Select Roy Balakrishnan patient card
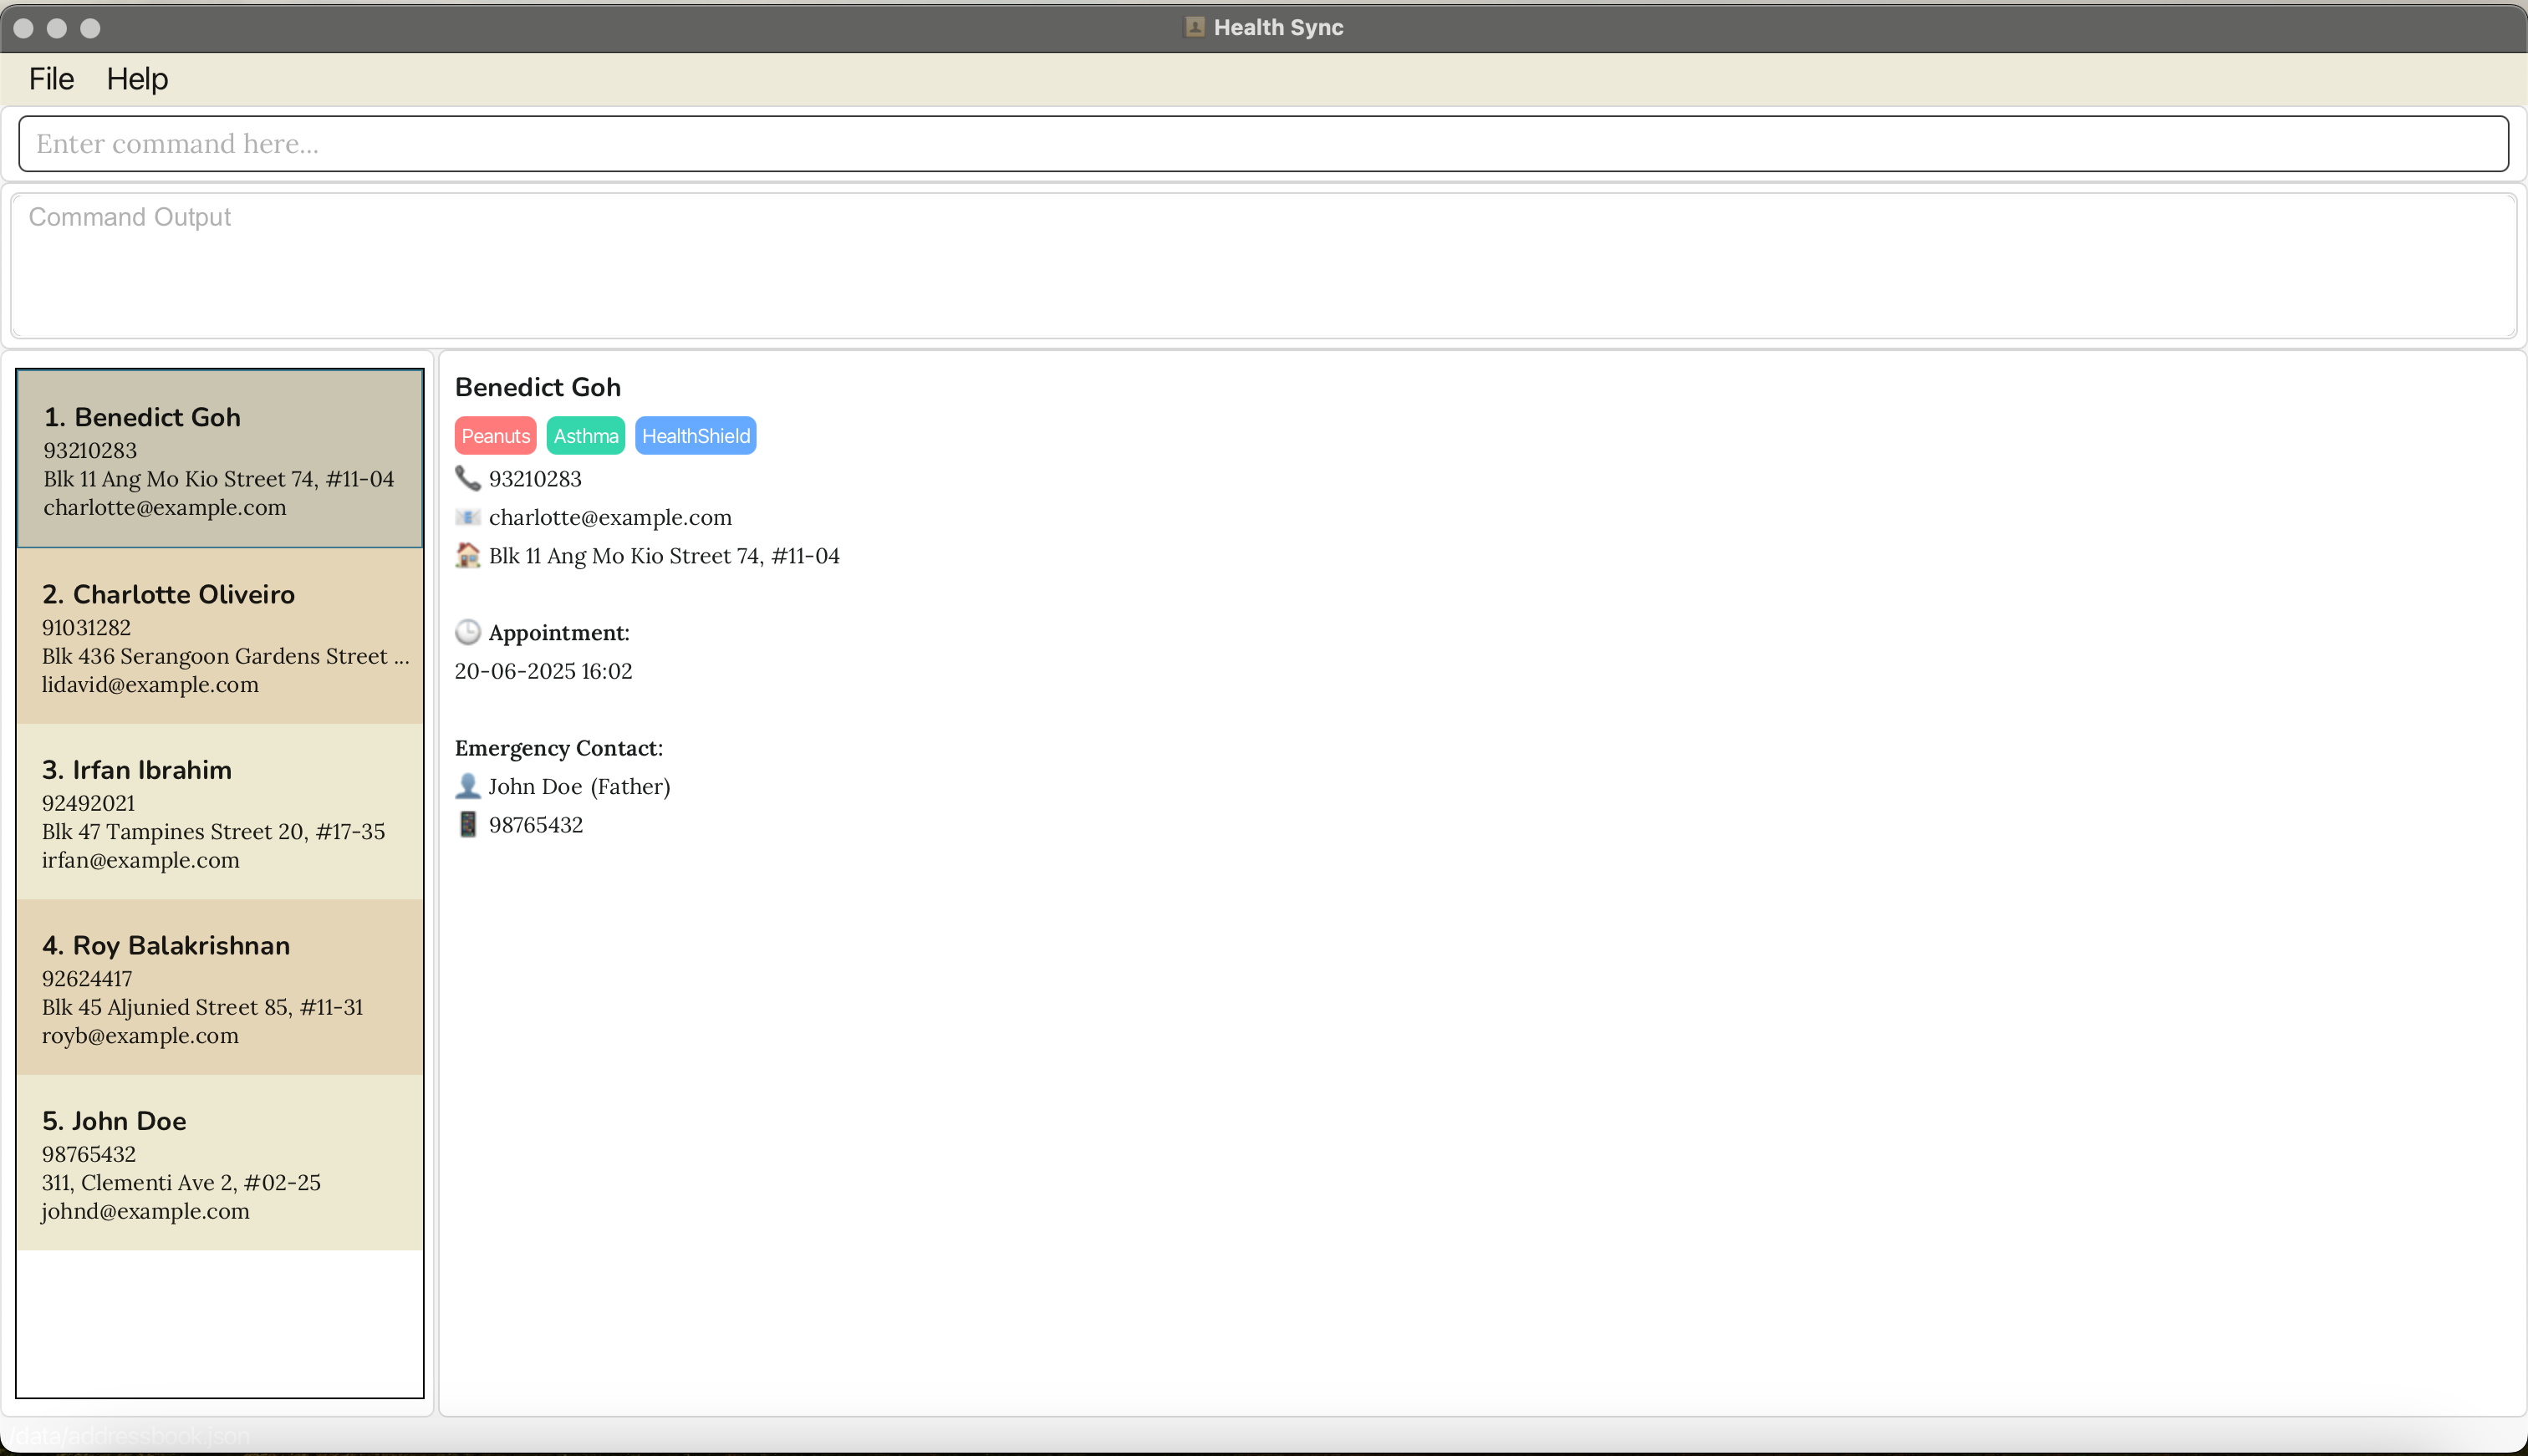This screenshot has height=1456, width=2528. click(220, 988)
